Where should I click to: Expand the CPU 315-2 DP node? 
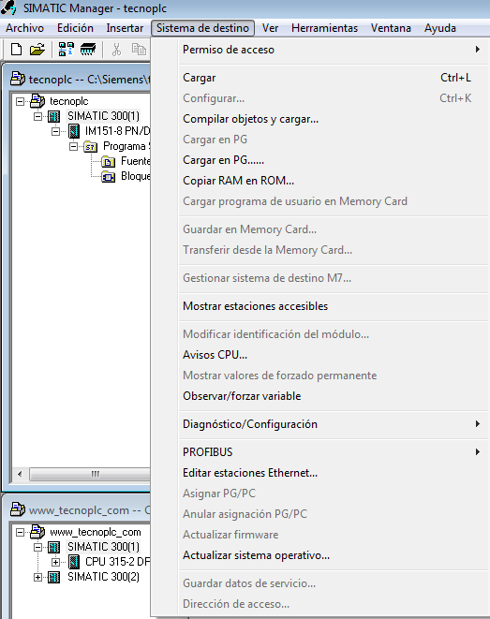(55, 562)
